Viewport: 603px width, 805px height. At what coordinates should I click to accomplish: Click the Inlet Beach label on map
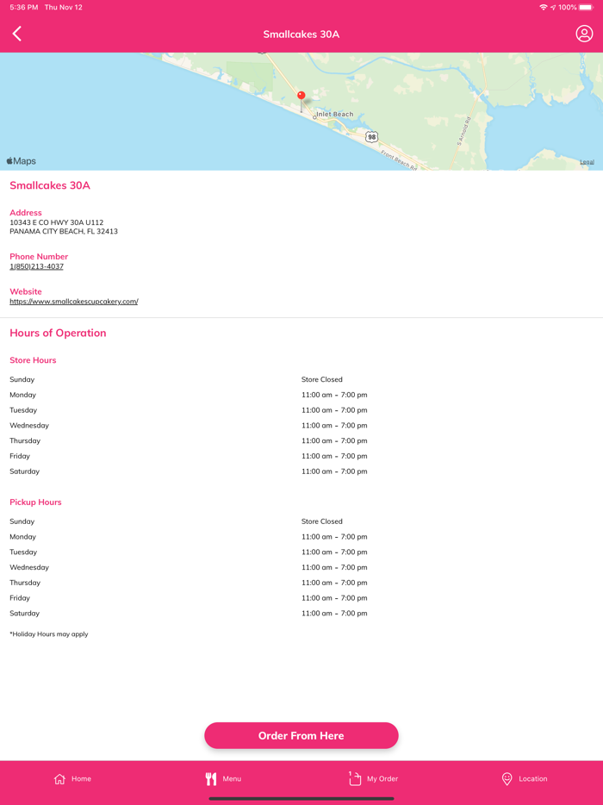pos(334,115)
